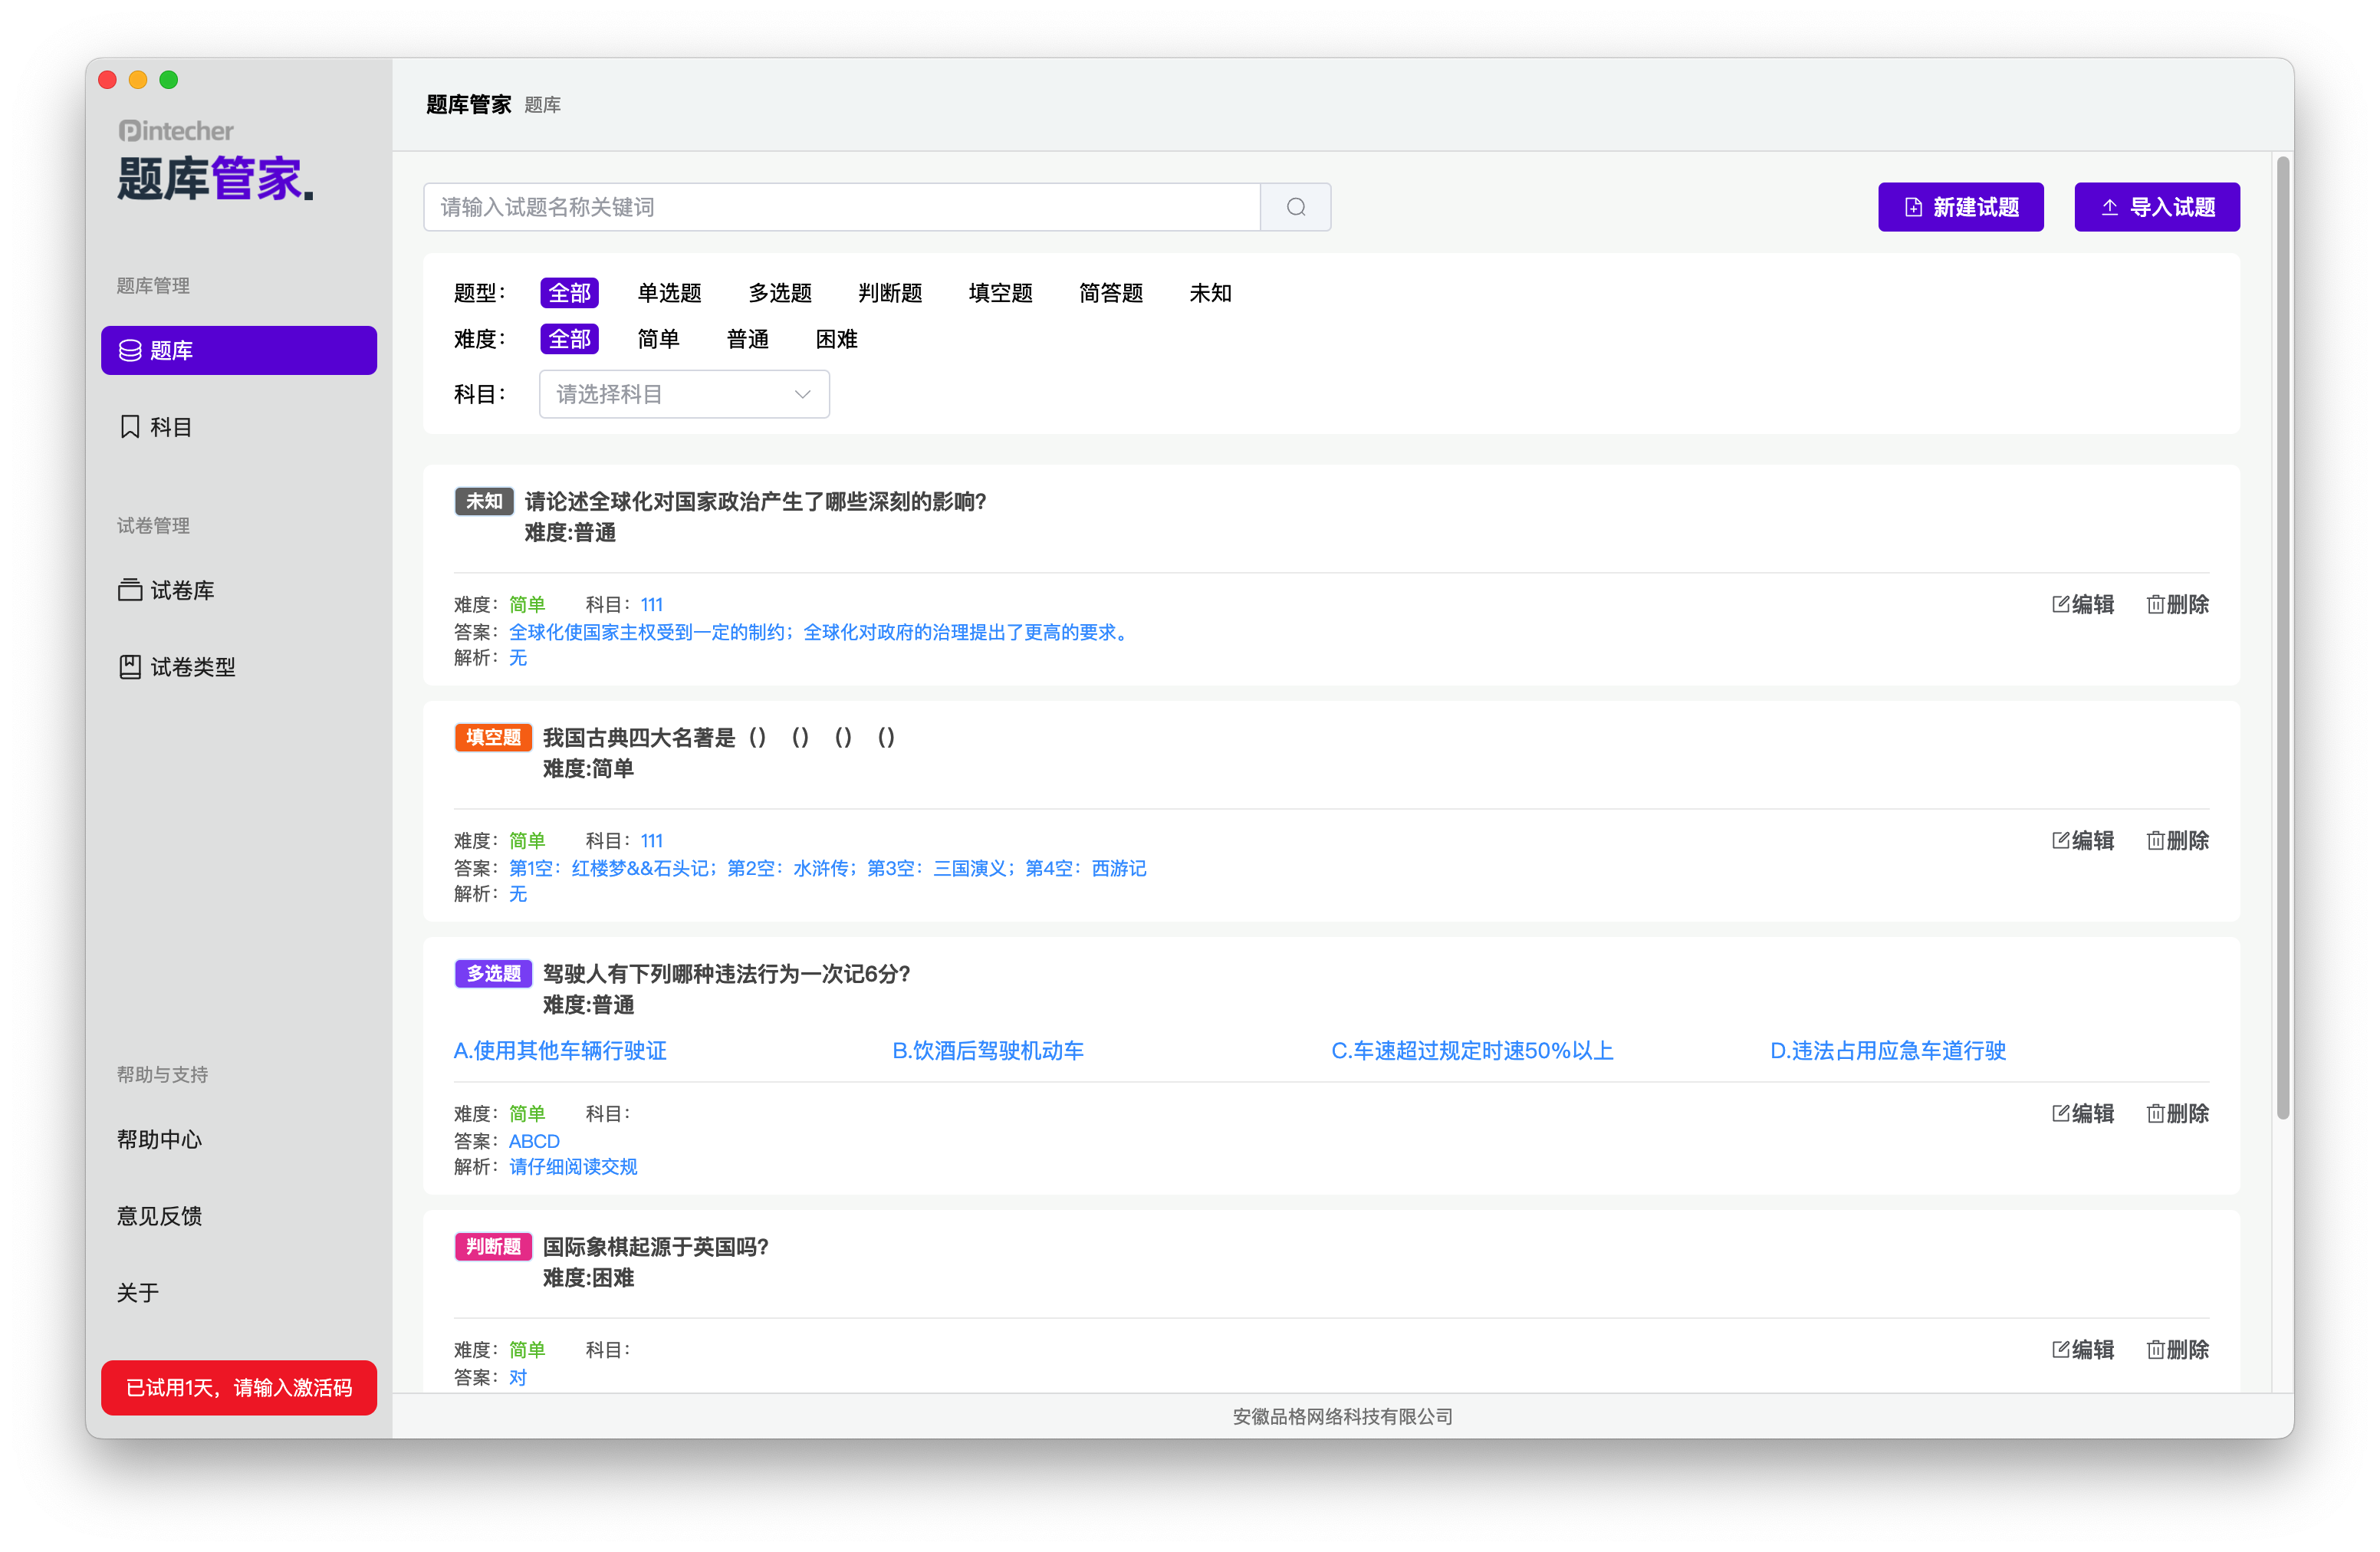
Task: Filter difficulty by 困难
Action: click(x=836, y=339)
